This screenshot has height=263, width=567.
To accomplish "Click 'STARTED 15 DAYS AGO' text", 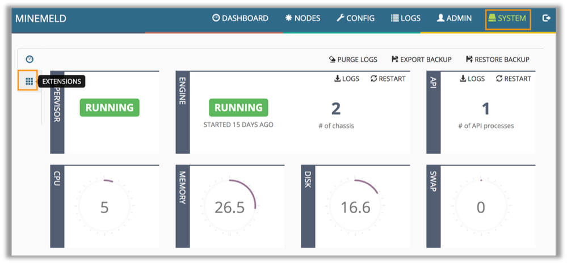I will pos(238,125).
